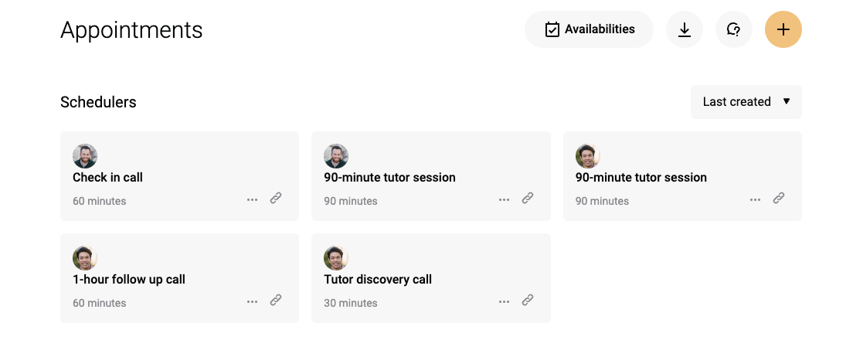Open Availabilities settings

click(590, 29)
